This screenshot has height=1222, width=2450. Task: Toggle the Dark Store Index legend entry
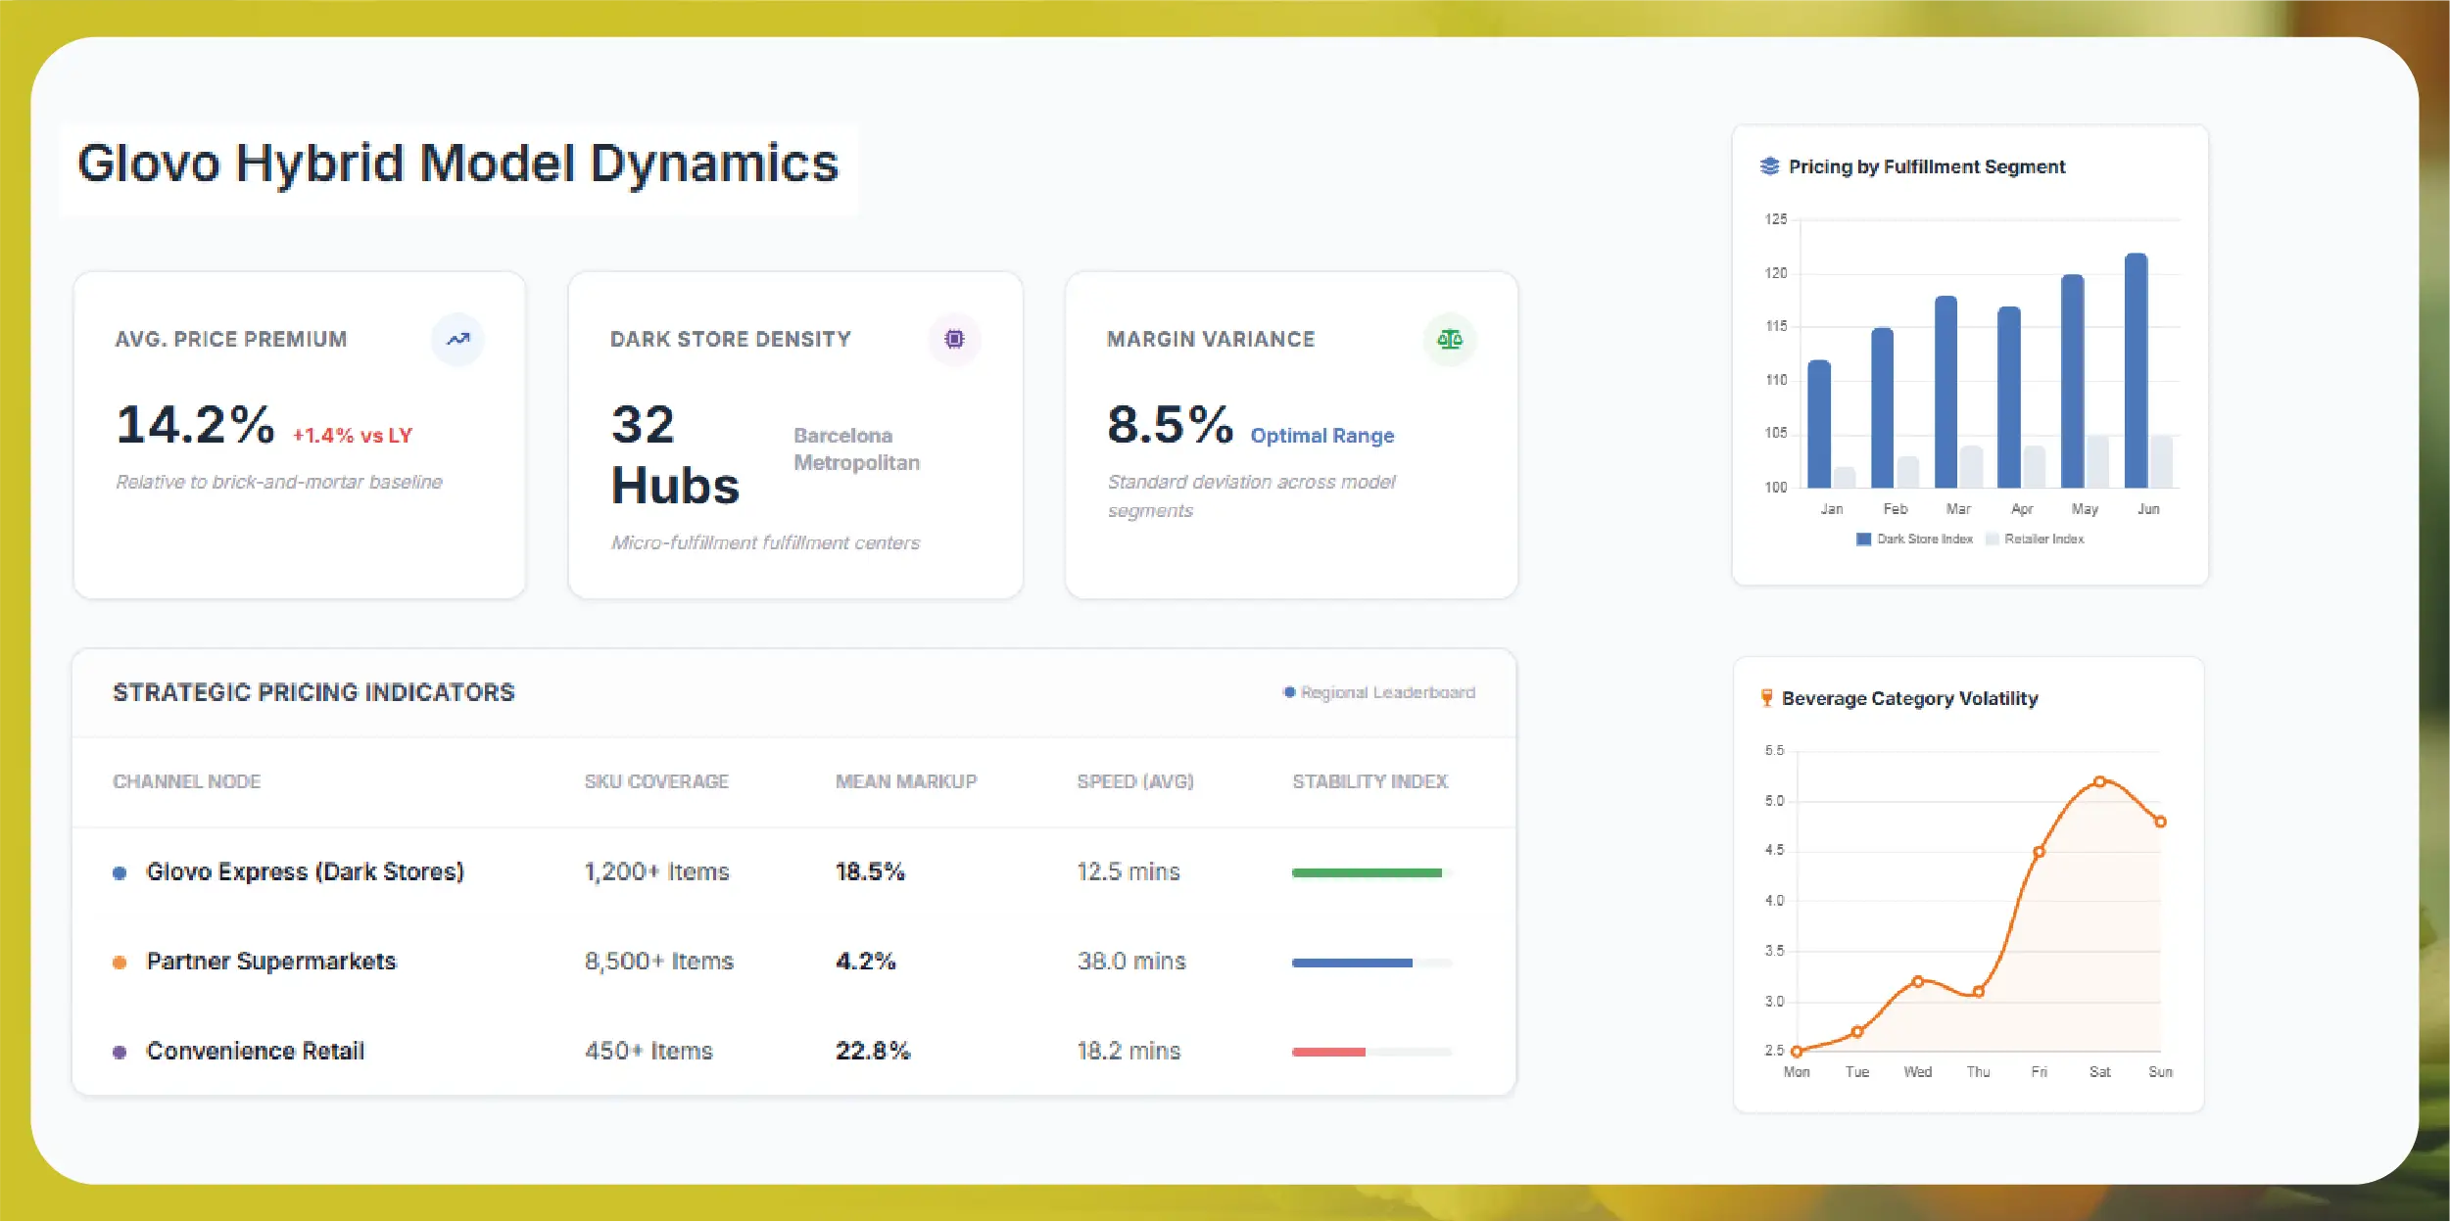coord(1914,540)
